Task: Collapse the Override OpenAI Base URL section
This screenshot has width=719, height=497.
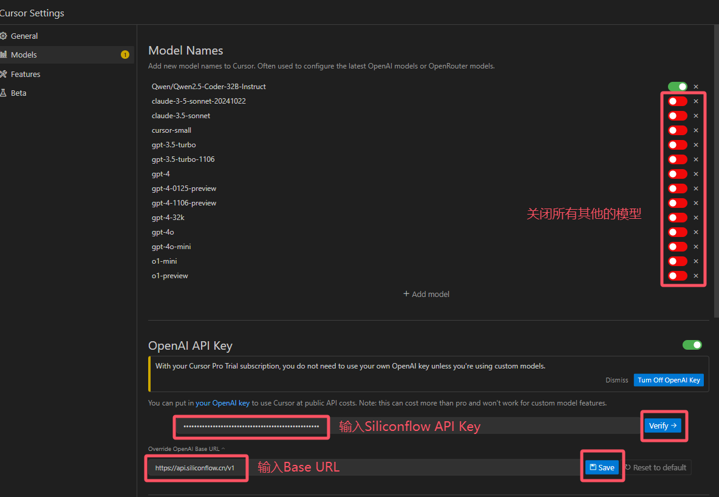Action: pos(186,449)
